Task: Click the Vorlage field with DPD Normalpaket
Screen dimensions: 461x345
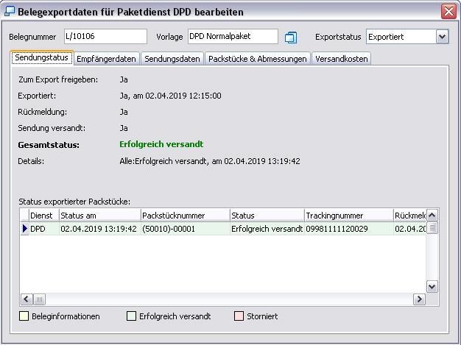Action: coord(232,37)
